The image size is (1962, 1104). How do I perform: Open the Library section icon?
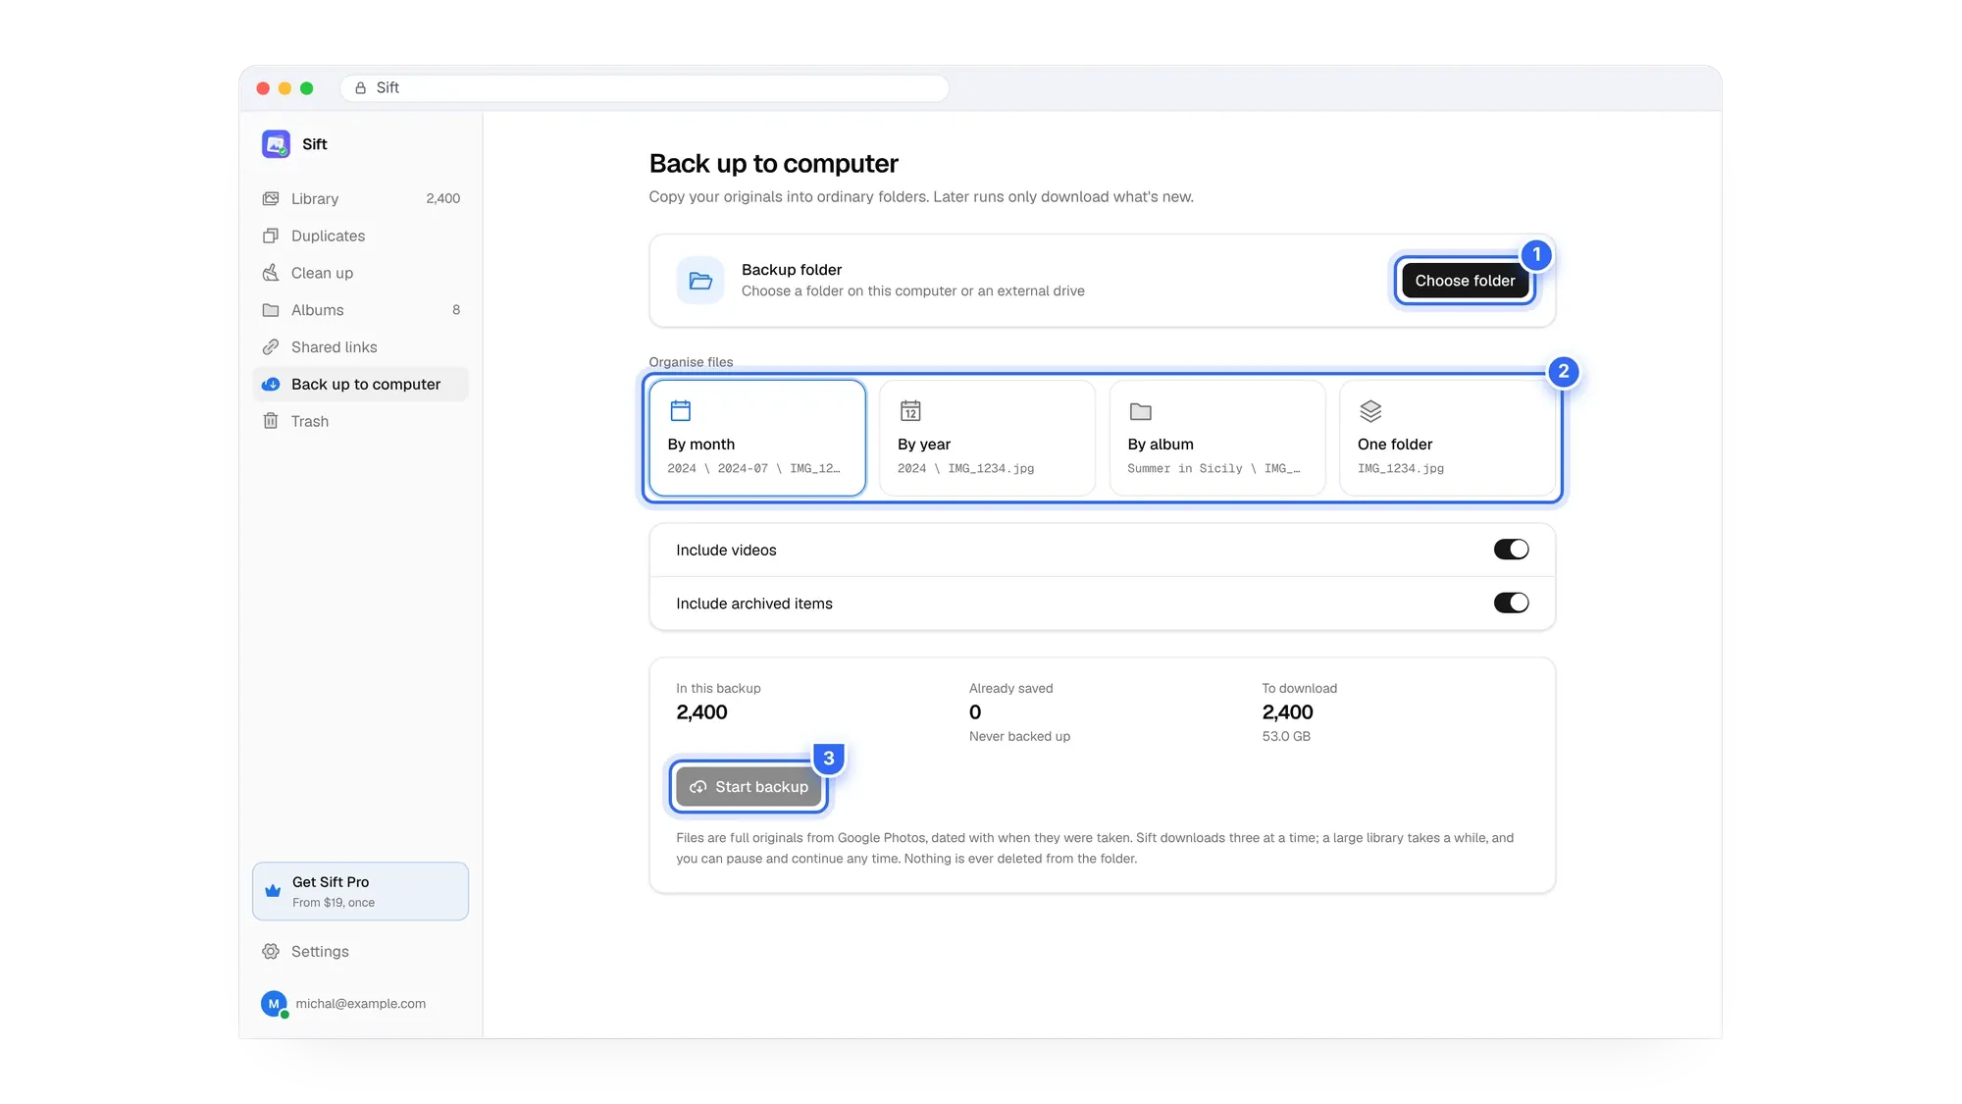tap(271, 198)
